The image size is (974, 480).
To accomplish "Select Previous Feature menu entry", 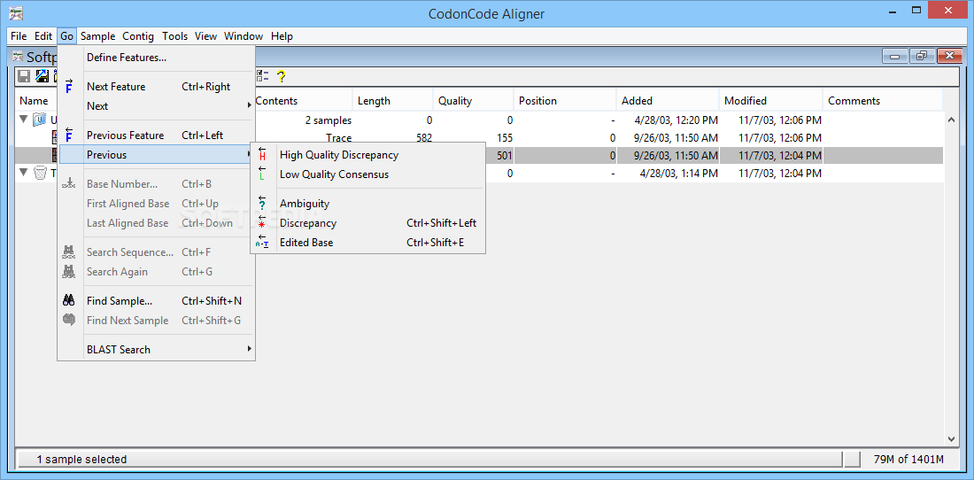I will click(157, 135).
